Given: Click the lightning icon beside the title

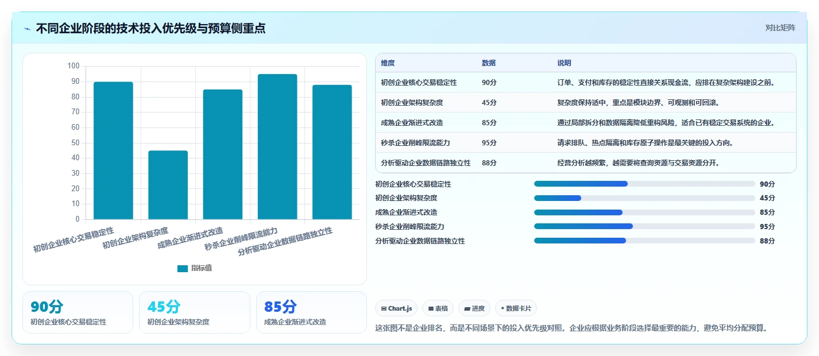Looking at the screenshot, I should click(27, 29).
